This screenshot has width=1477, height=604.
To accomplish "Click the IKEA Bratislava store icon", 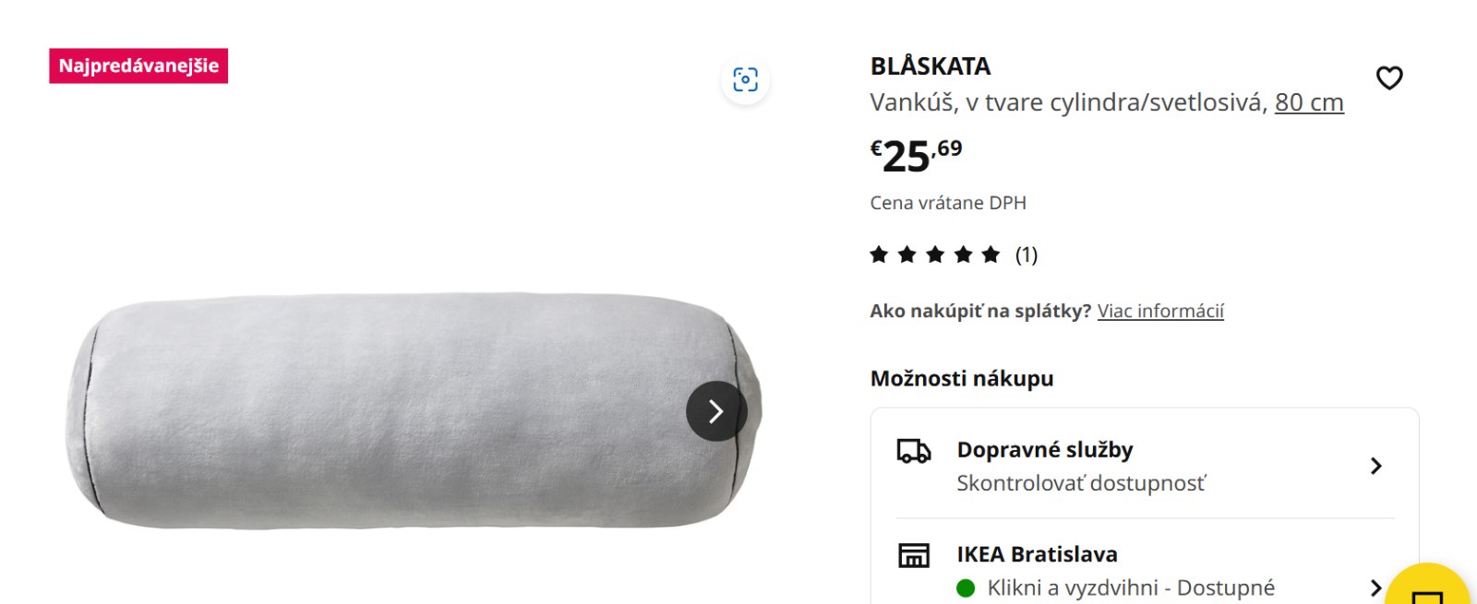I will (x=914, y=555).
